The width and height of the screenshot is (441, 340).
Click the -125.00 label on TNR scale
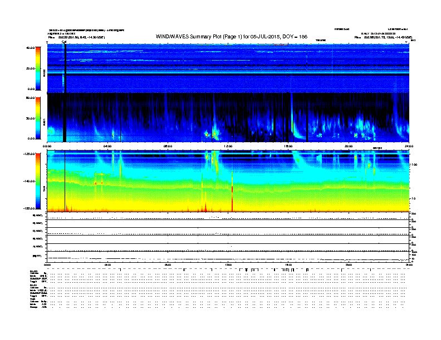(30, 153)
